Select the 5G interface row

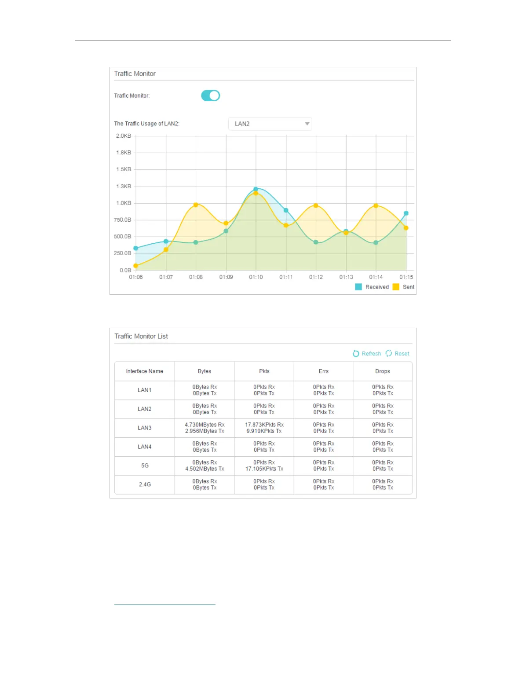(263, 465)
